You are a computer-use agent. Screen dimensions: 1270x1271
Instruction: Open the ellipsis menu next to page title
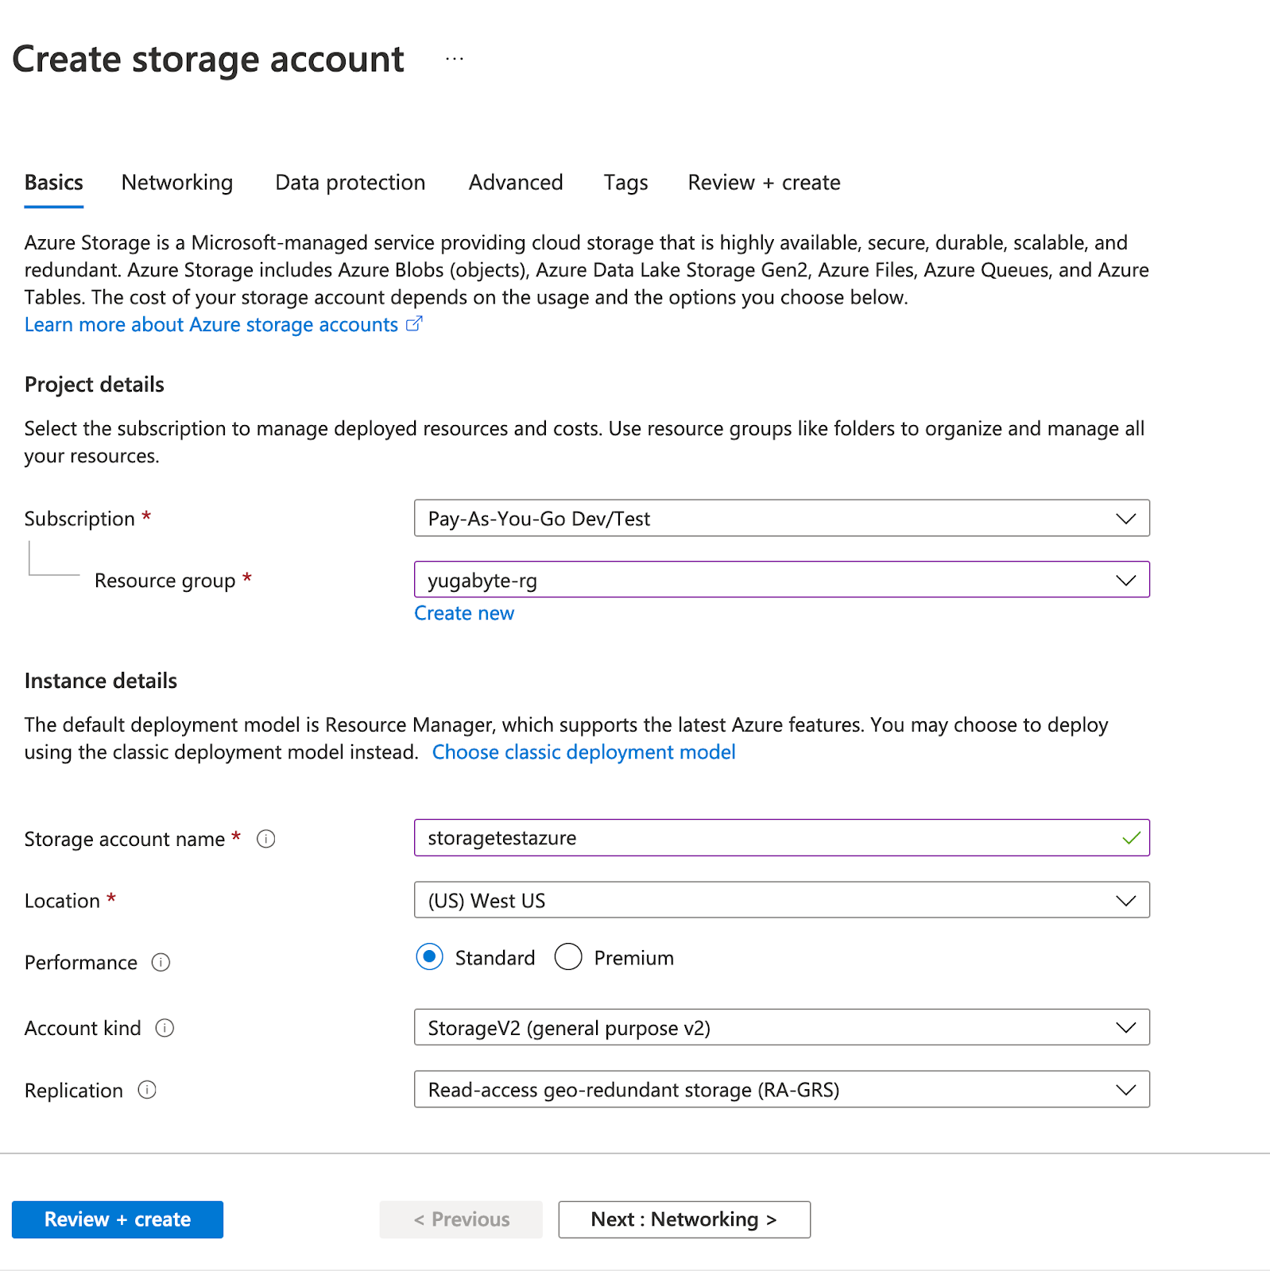point(455,60)
